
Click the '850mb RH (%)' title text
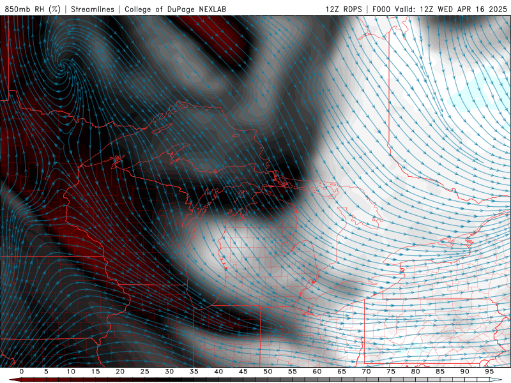[33, 9]
